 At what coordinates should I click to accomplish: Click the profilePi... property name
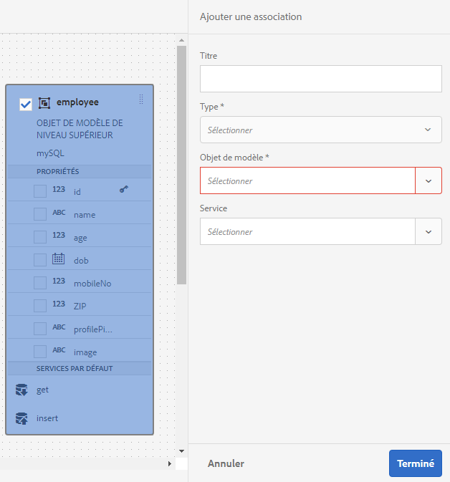93,329
